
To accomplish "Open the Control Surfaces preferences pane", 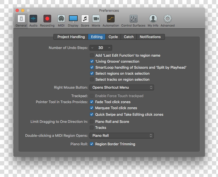I will point(133,21).
